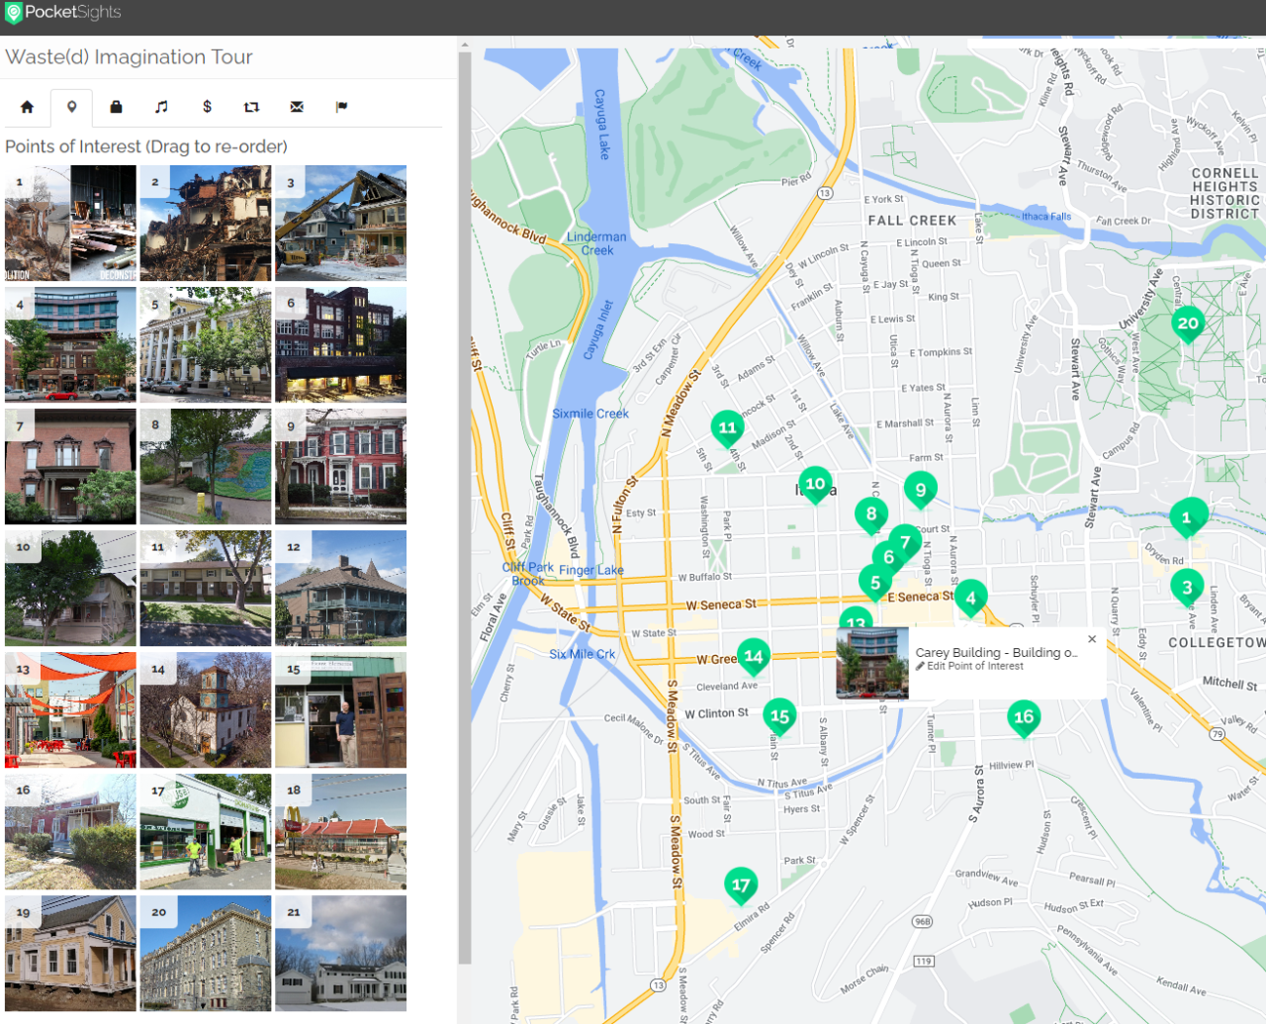This screenshot has width=1266, height=1024.
Task: Select map marker 15
Action: coord(779,717)
